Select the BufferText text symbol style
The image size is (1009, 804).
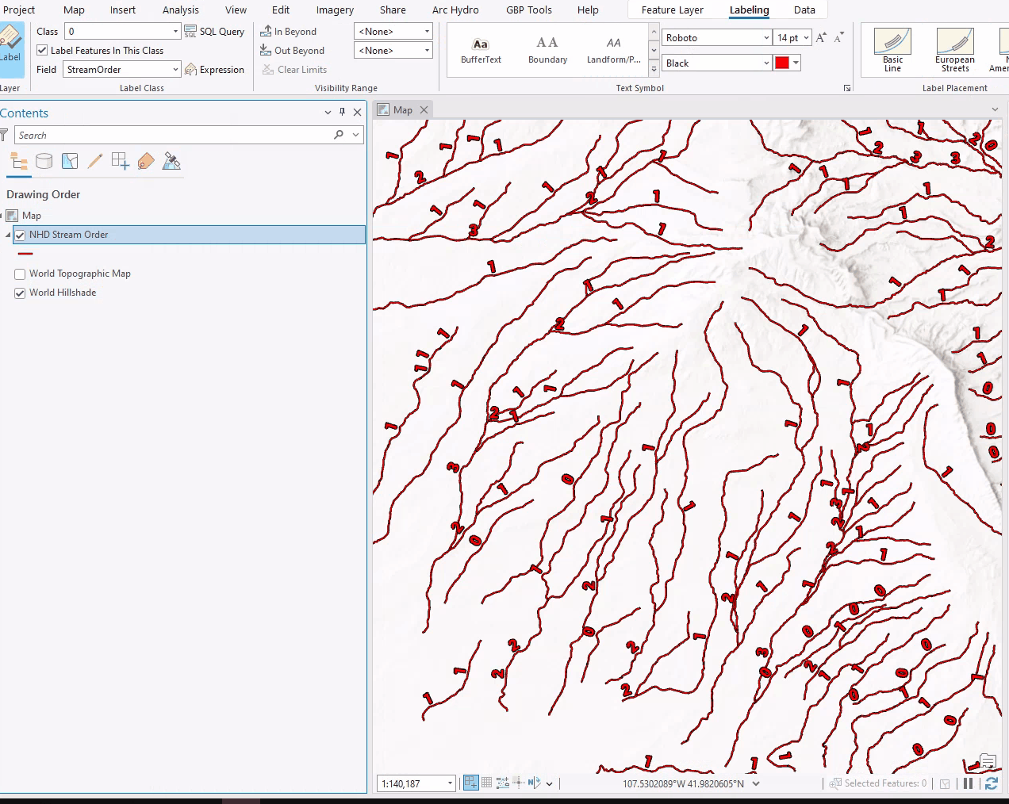pos(480,49)
